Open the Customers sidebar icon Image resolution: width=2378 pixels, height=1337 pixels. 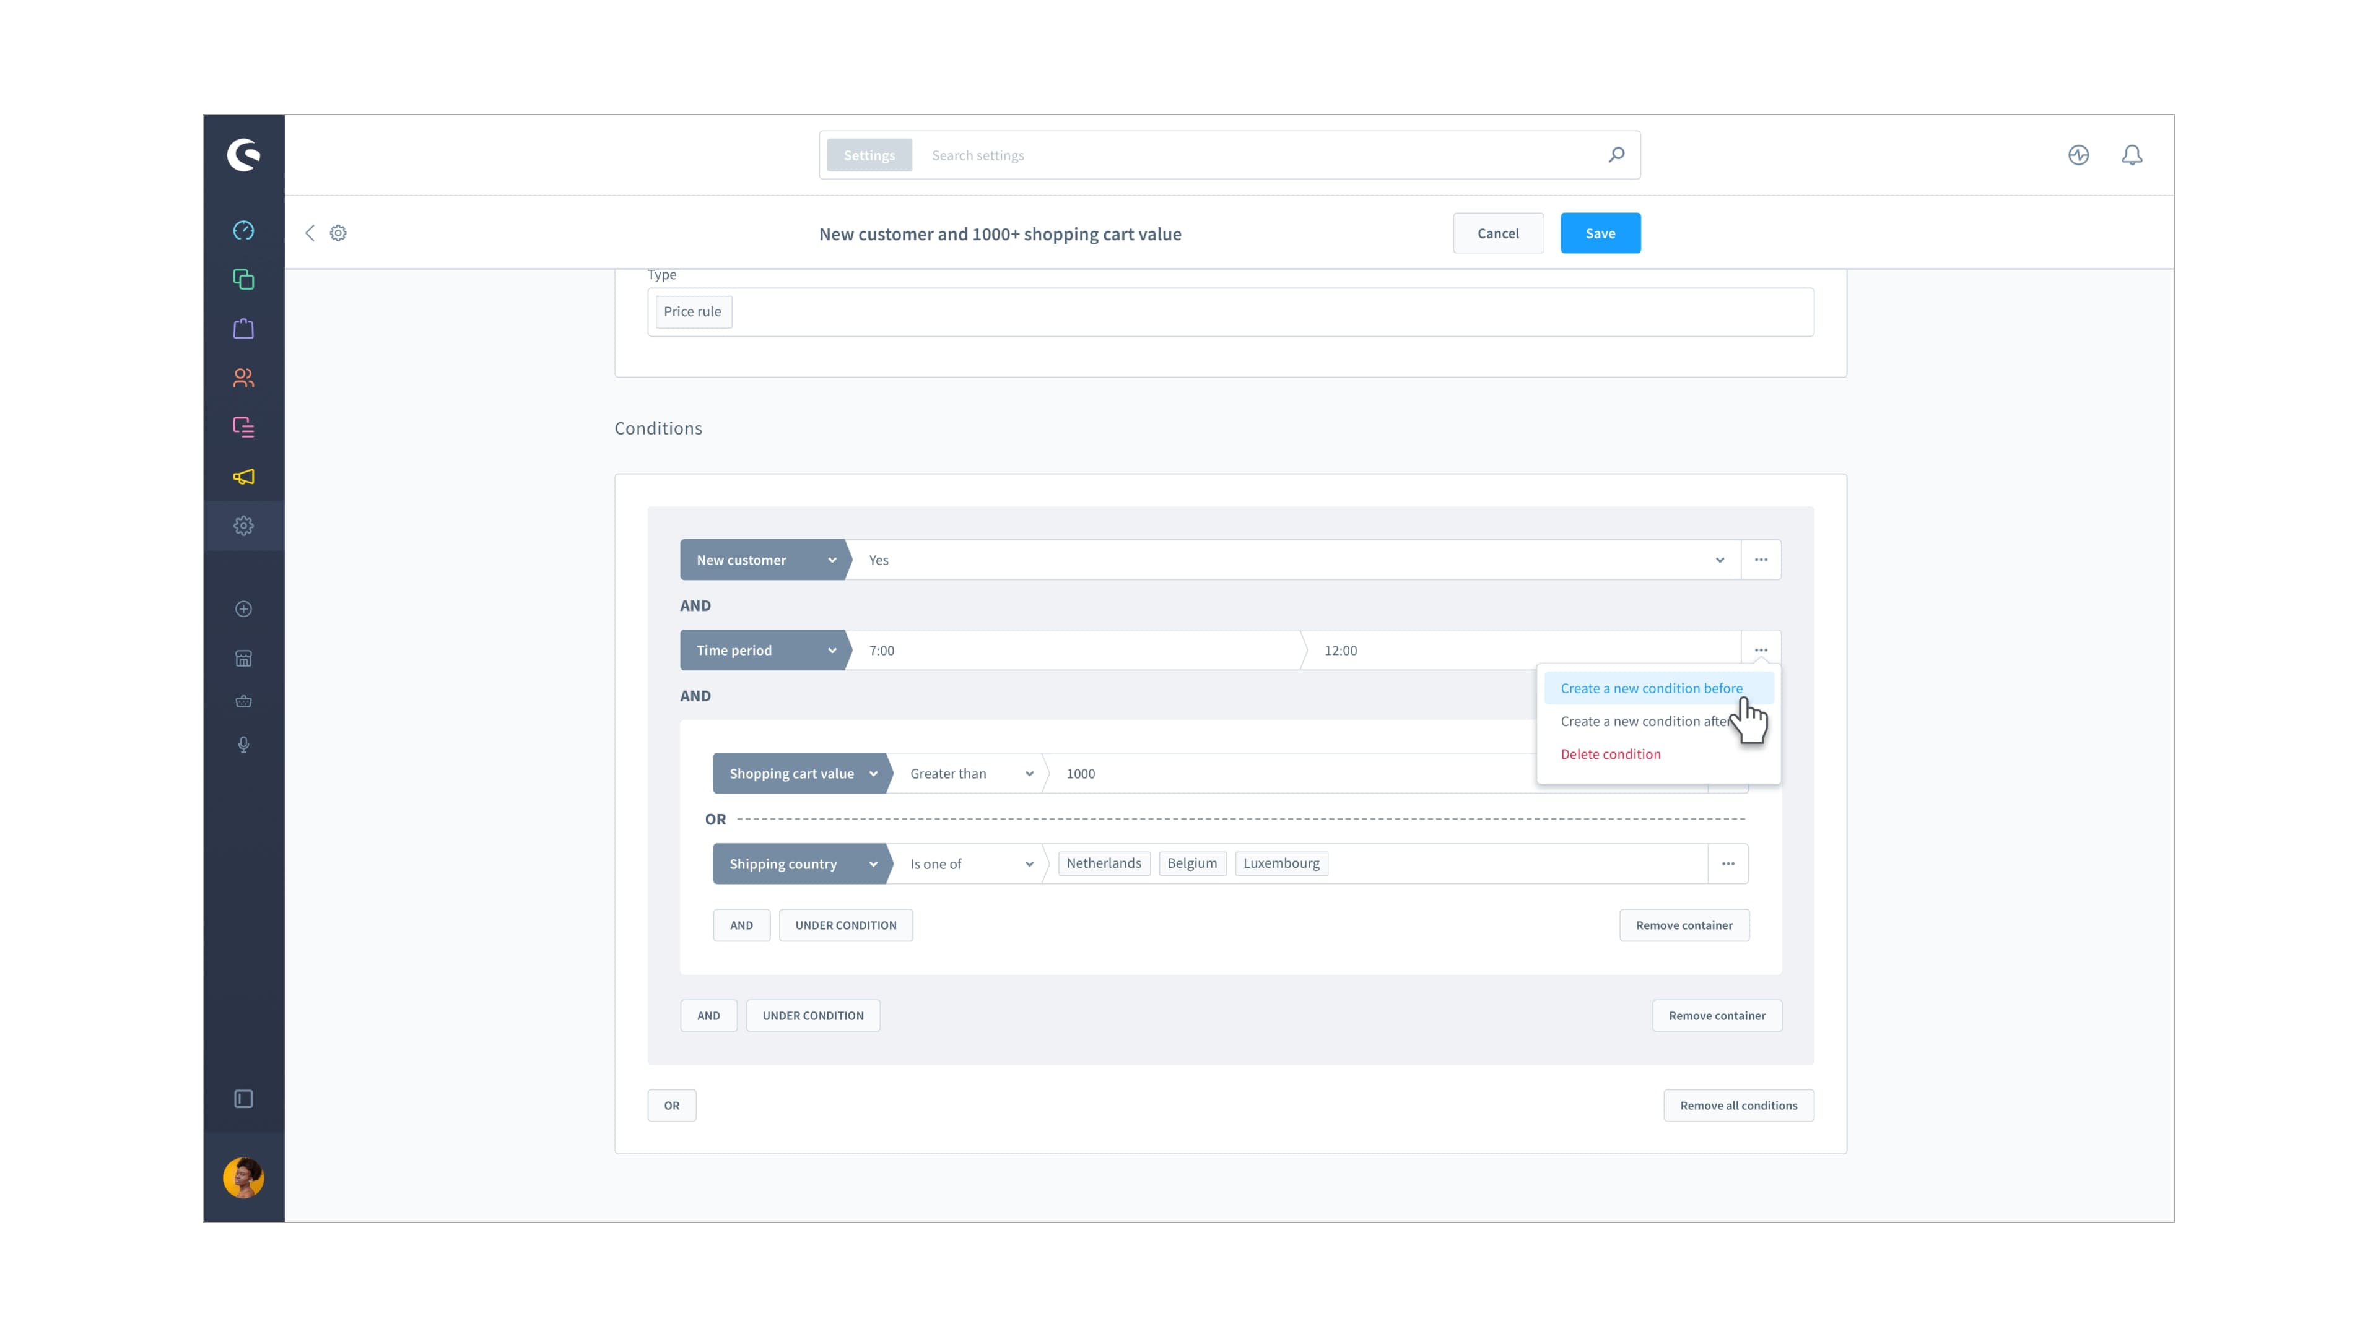tap(244, 378)
